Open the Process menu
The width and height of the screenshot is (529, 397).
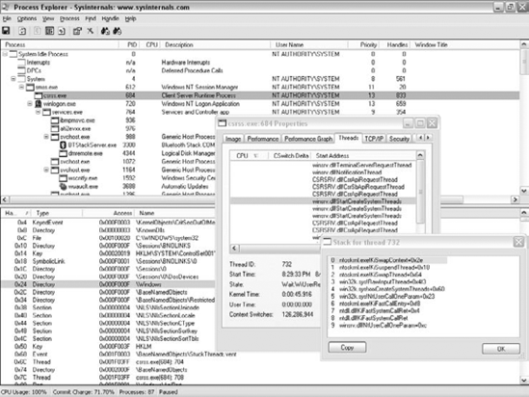click(x=69, y=18)
